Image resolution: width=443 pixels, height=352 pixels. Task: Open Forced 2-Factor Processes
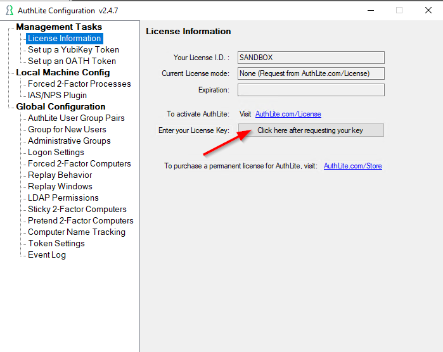pyautogui.click(x=79, y=84)
